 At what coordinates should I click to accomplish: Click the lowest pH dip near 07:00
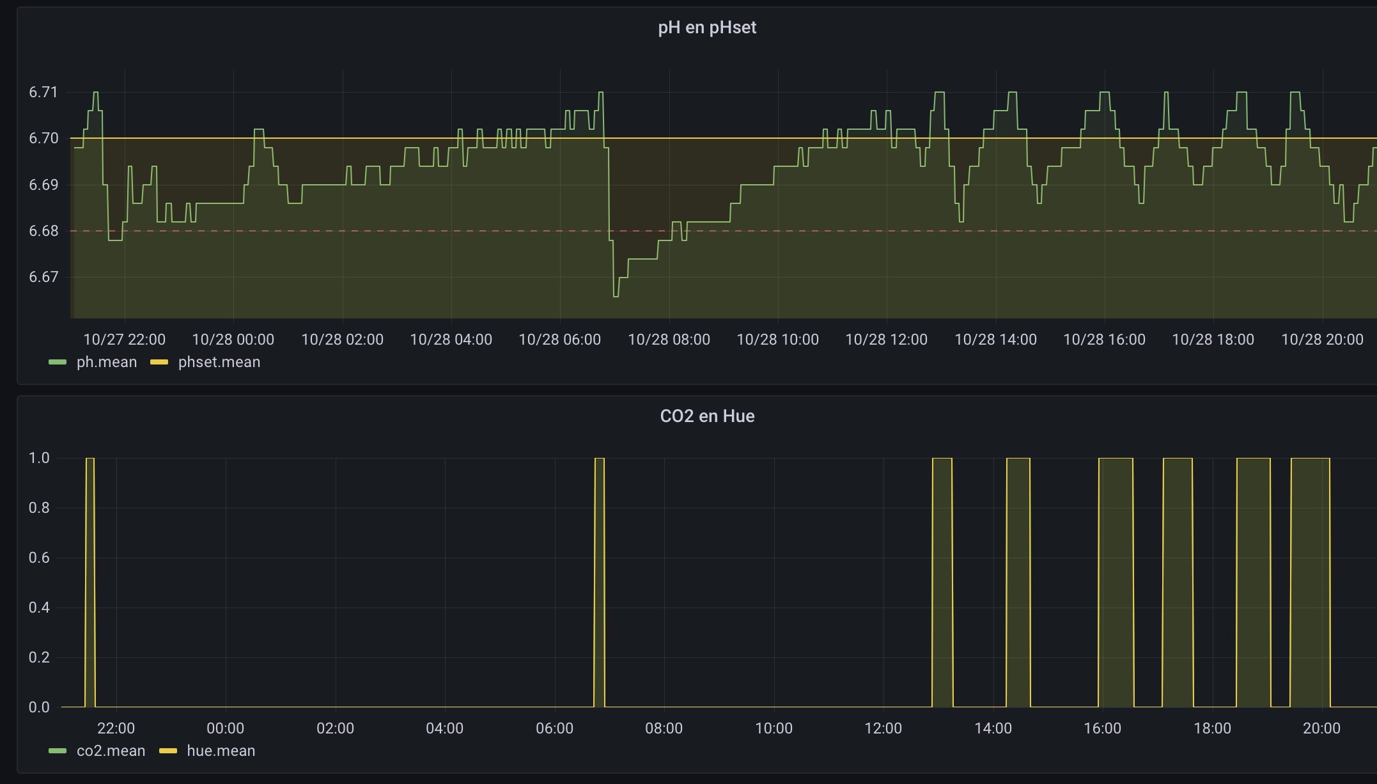coord(616,295)
